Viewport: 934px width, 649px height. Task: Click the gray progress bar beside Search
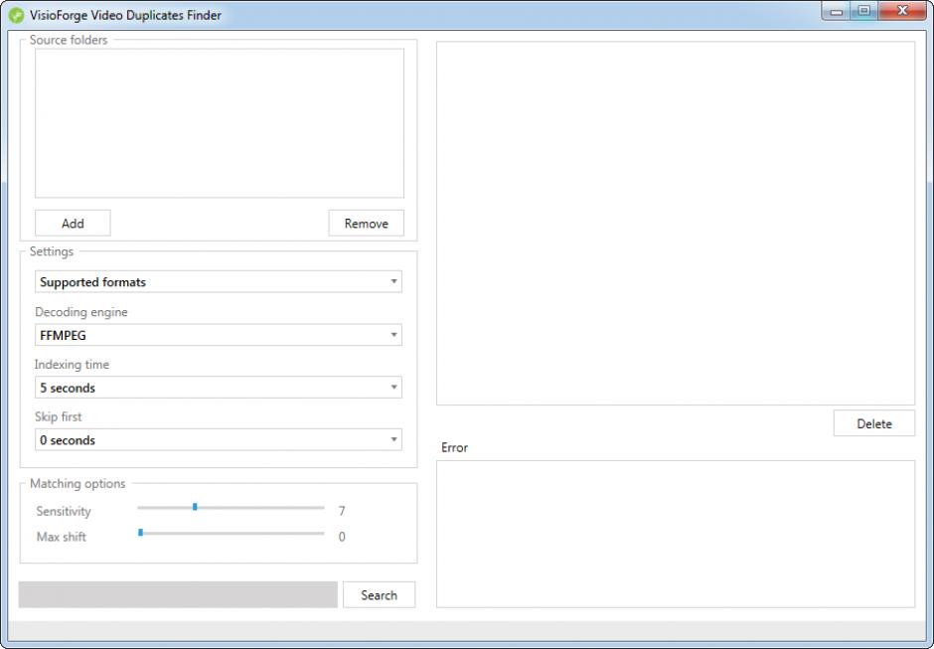point(178,595)
